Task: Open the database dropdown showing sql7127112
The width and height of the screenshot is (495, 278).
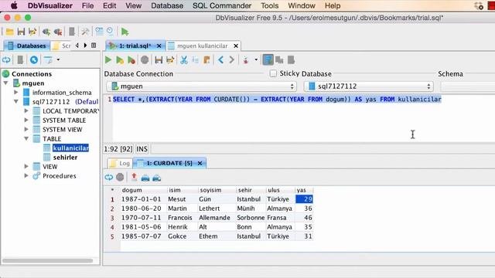Action: (368, 86)
